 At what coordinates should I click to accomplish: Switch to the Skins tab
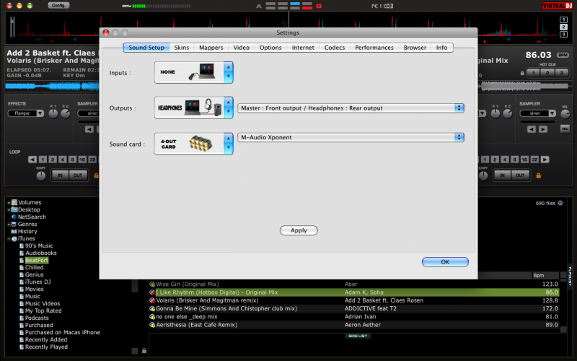182,48
